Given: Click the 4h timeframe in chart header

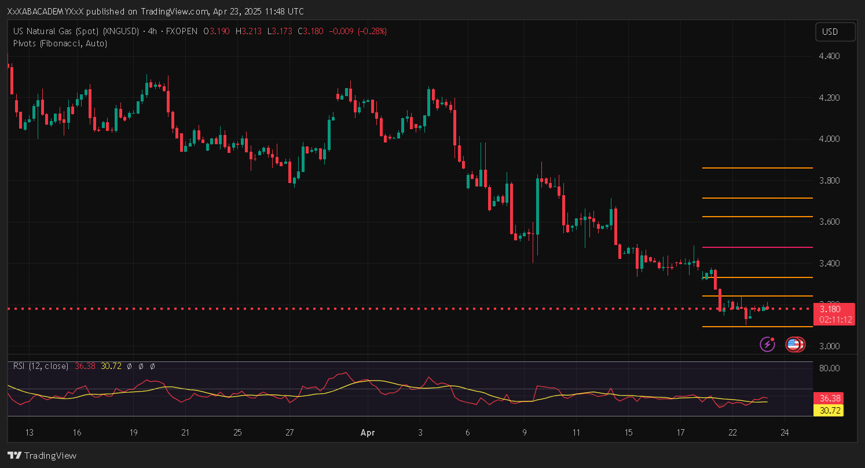Looking at the screenshot, I should pyautogui.click(x=153, y=31).
